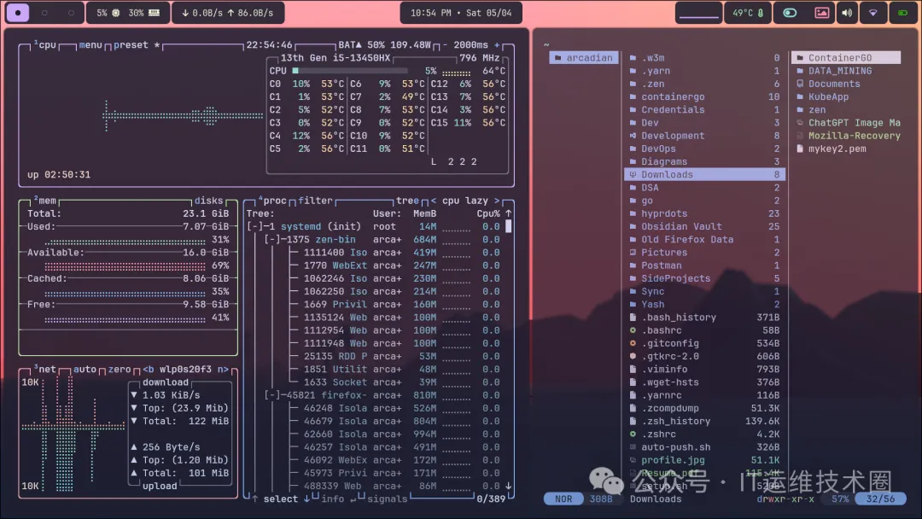Screen dimensions: 922x519
Task: Open the Wi-Fi network icon in top bar
Action: click(x=872, y=13)
